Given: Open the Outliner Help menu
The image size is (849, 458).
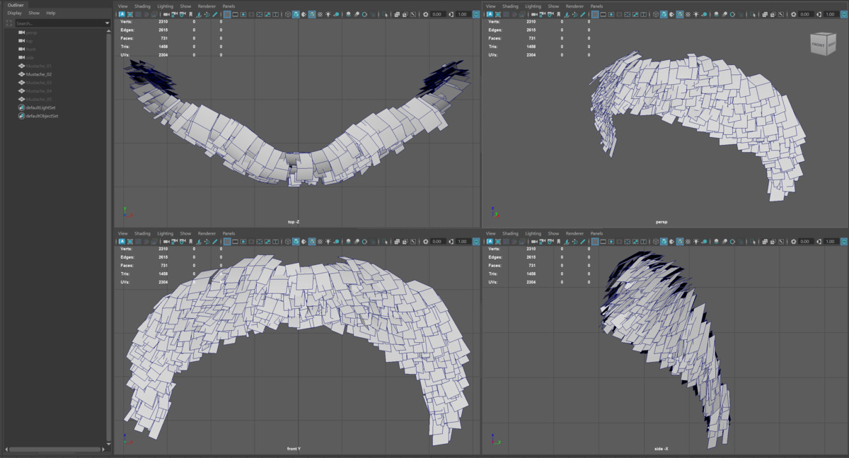Looking at the screenshot, I should tap(51, 13).
